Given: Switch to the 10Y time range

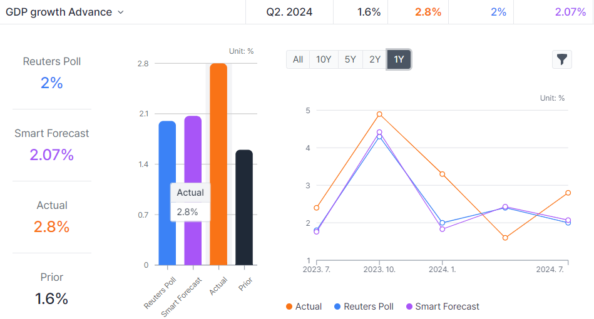Looking at the screenshot, I should click(x=324, y=59).
